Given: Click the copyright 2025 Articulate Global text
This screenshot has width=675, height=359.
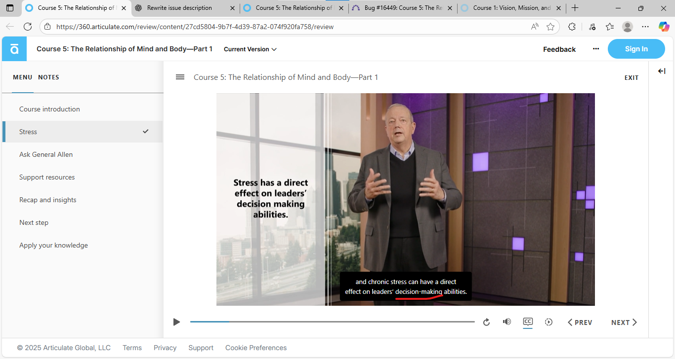Looking at the screenshot, I should (x=64, y=348).
